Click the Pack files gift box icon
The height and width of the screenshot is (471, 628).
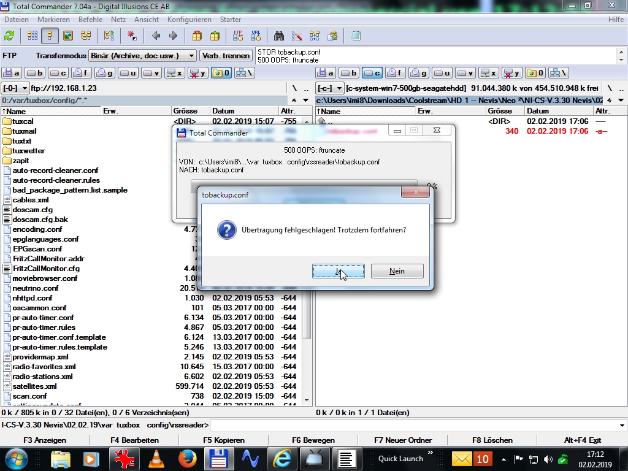click(x=197, y=36)
